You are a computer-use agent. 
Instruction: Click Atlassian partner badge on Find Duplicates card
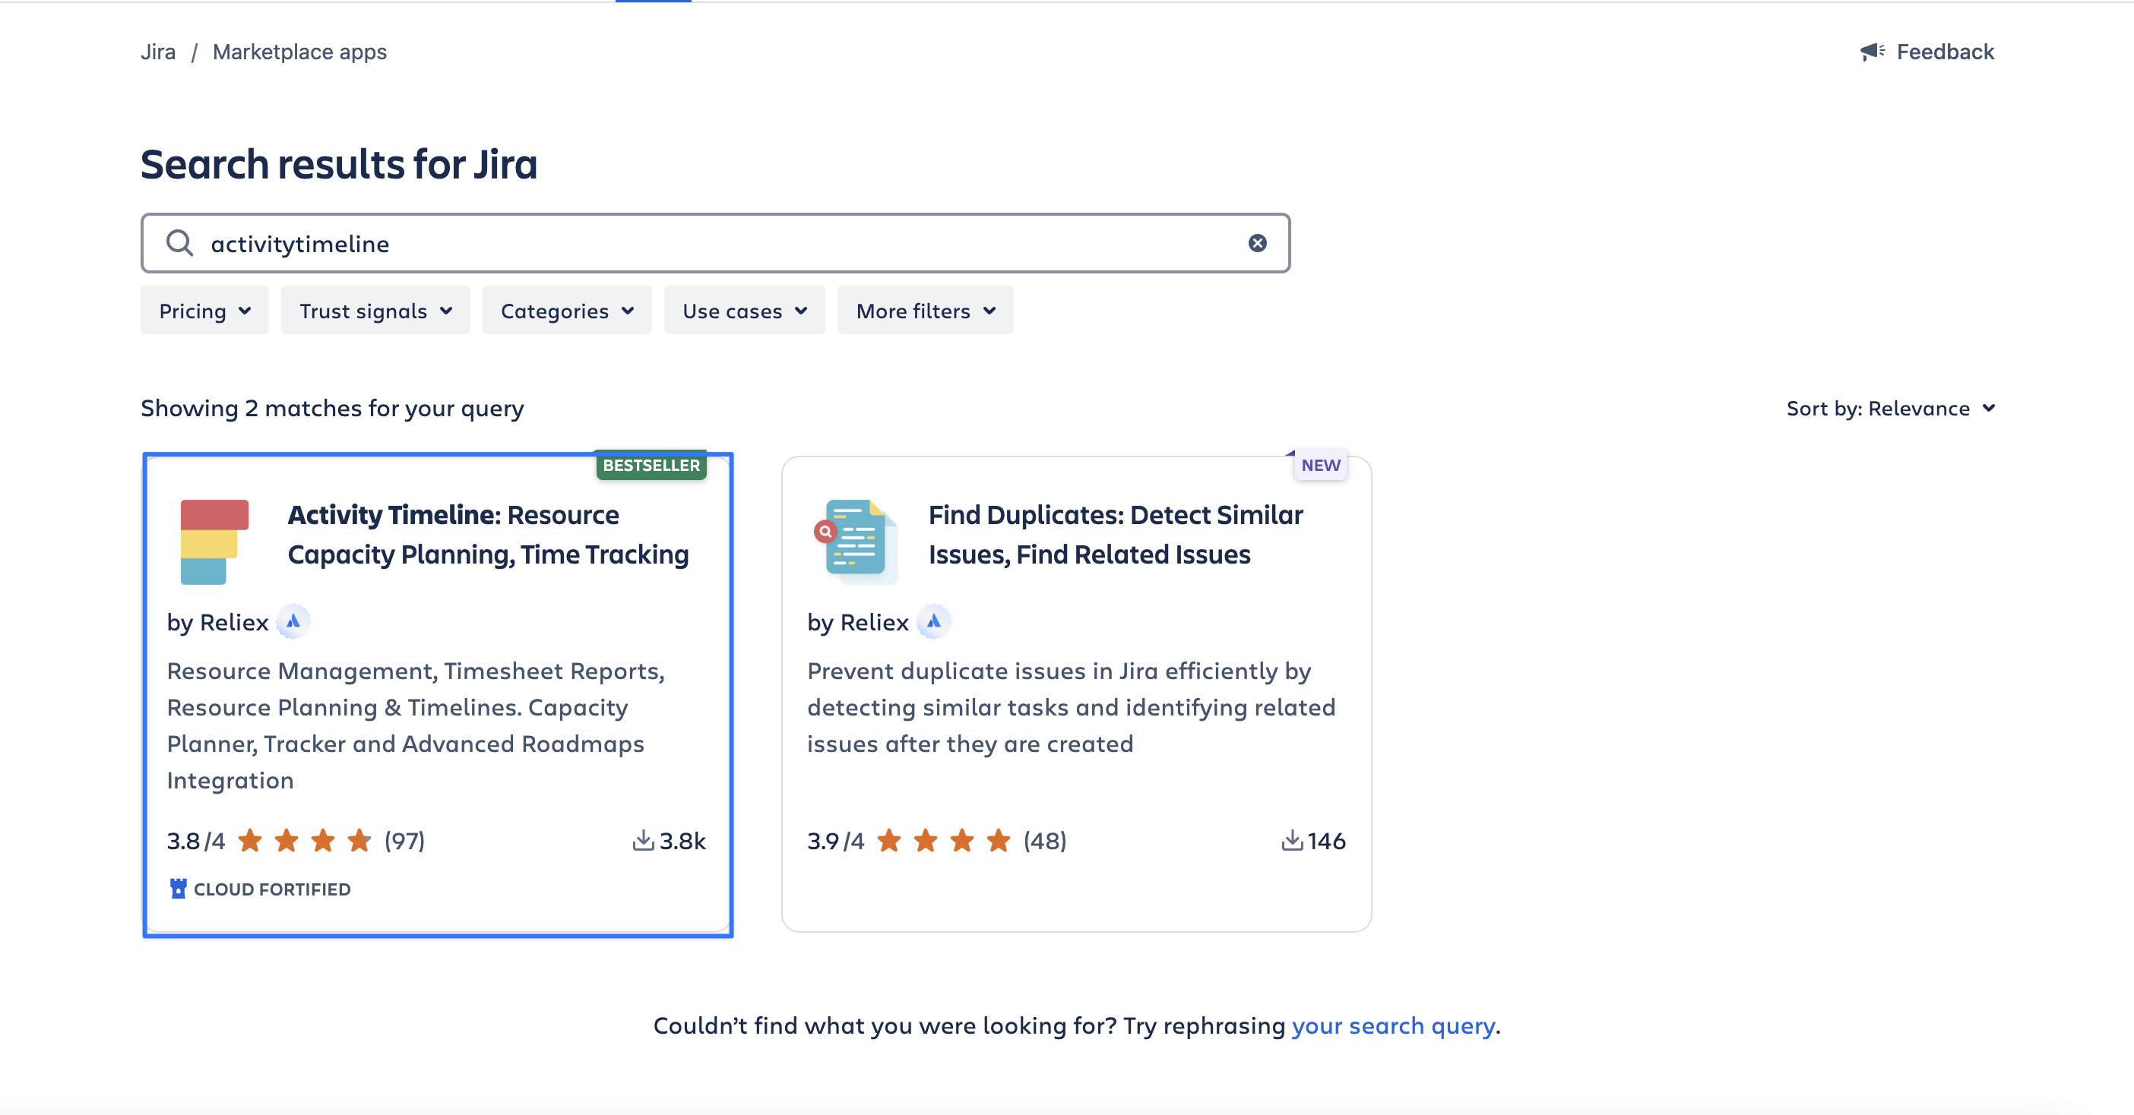933,621
